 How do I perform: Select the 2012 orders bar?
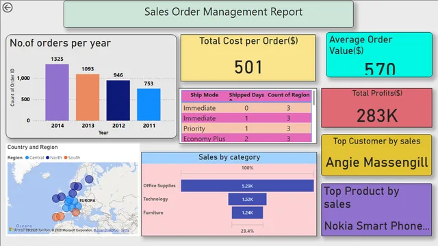pyautogui.click(x=118, y=100)
